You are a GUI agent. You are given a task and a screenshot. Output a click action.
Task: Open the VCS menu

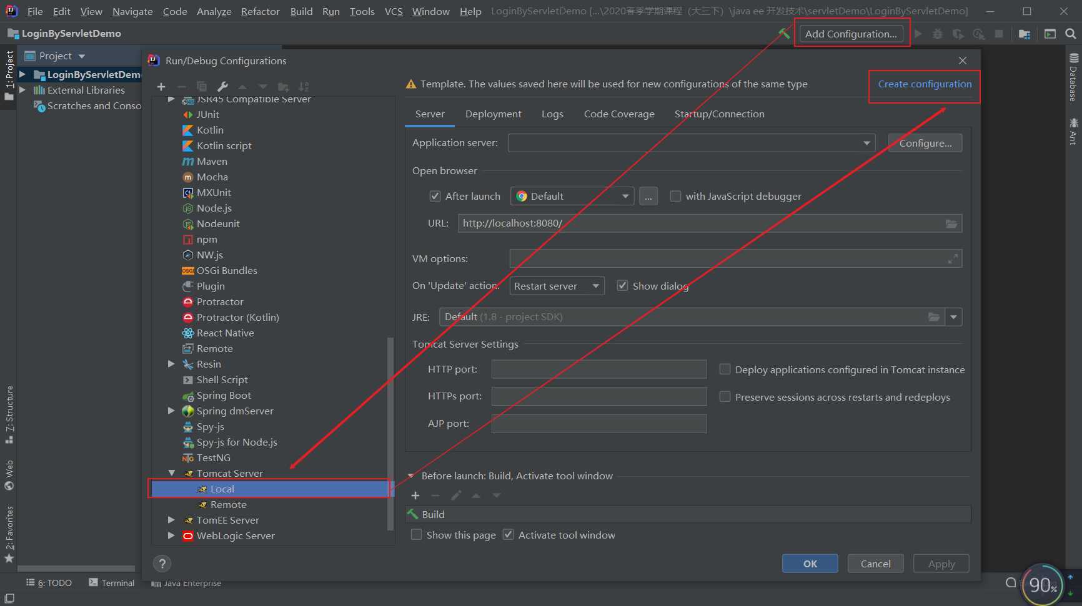pos(394,11)
